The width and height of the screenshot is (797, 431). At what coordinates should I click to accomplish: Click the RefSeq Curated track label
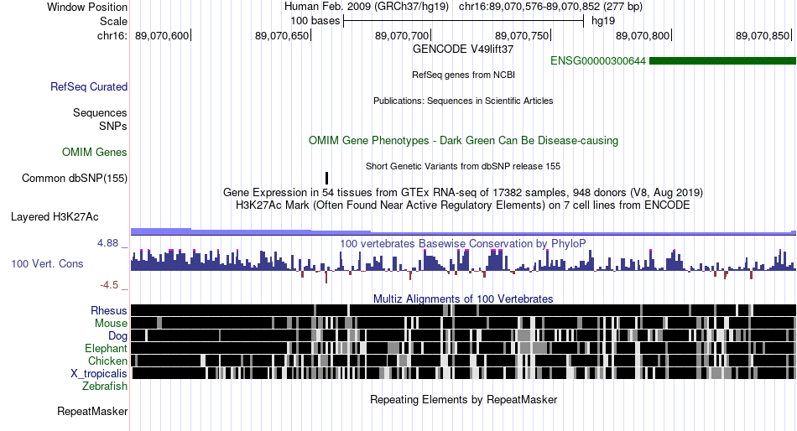point(88,87)
